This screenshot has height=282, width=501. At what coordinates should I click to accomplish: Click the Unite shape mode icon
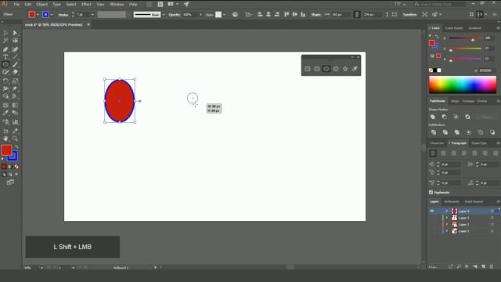[433, 117]
